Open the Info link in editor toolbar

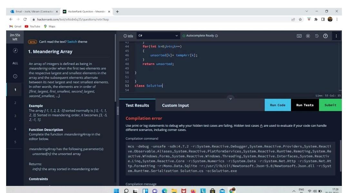pyautogui.click(x=128, y=36)
